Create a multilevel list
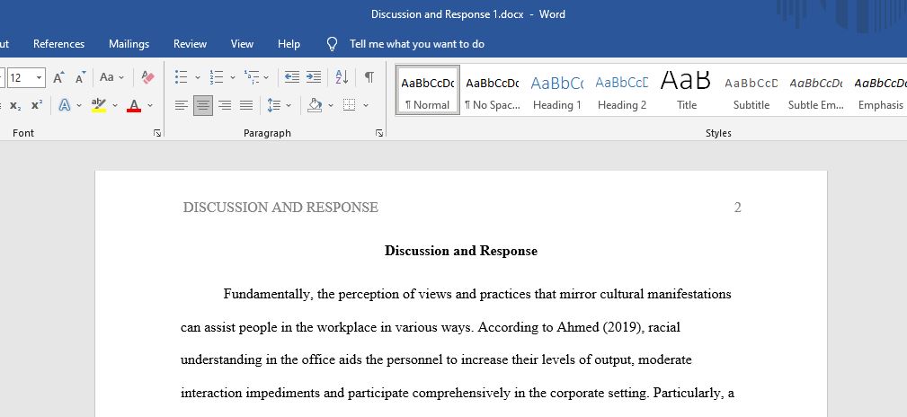The height and width of the screenshot is (417, 907). pyautogui.click(x=251, y=77)
